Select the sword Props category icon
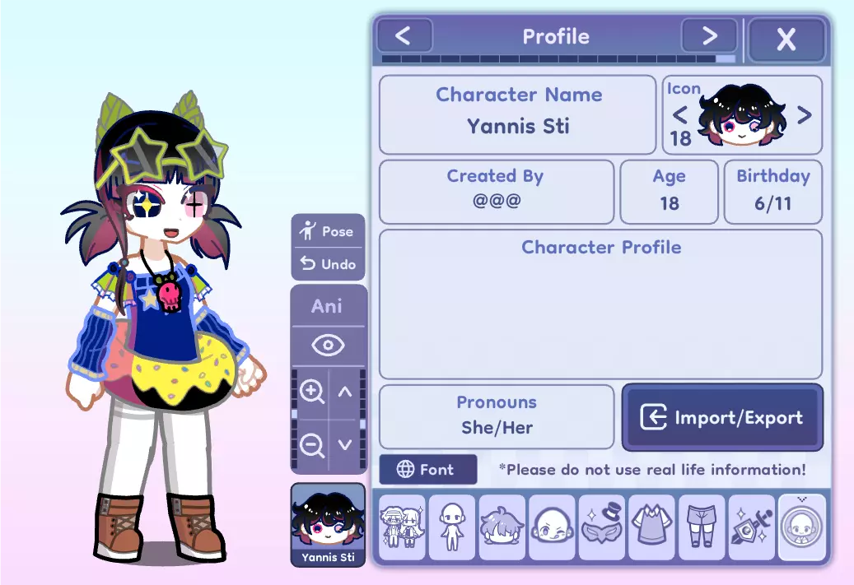854x585 pixels. pyautogui.click(x=752, y=527)
